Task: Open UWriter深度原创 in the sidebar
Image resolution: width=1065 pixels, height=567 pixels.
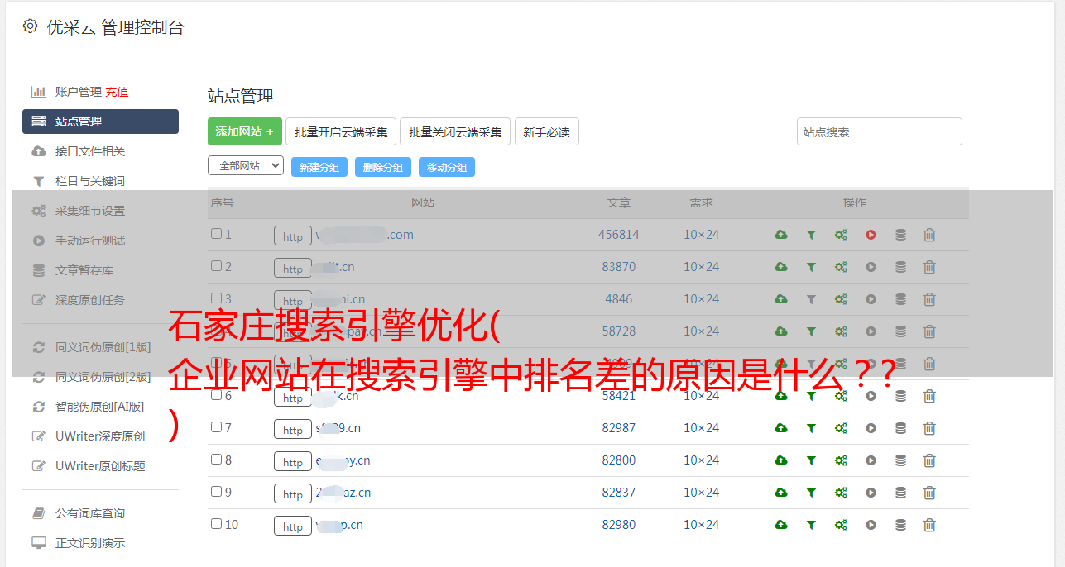Action: [x=100, y=436]
